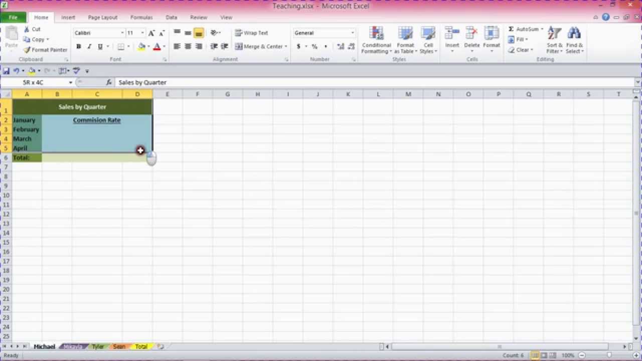
Task: Open Find & Select menu
Action: (574, 40)
